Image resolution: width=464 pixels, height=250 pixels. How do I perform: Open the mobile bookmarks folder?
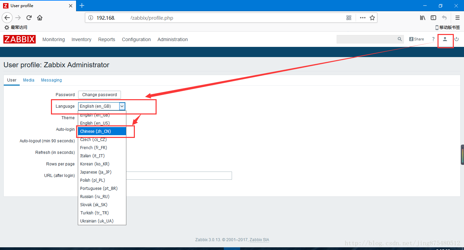[x=448, y=28]
